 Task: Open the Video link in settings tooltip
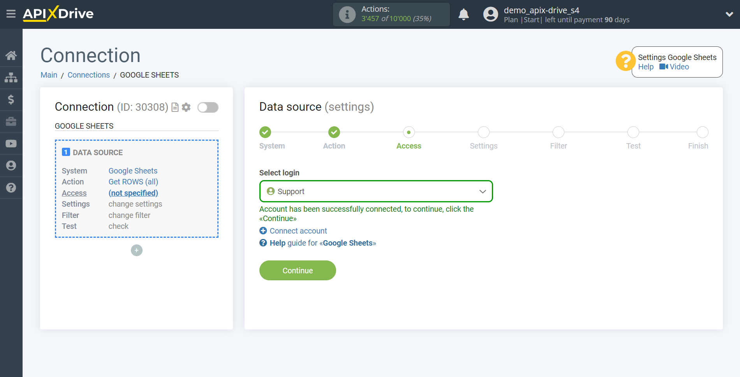click(x=674, y=67)
